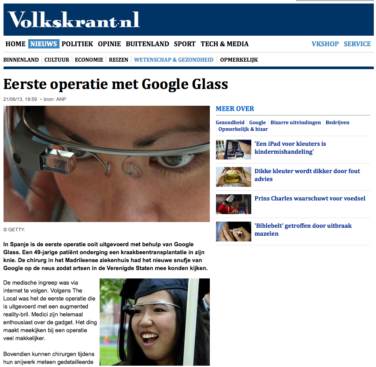Open the OPINIE section
The image size is (376, 367).
coord(109,44)
